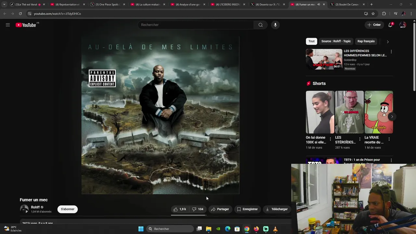This screenshot has height=234, width=416.
Task: Open options for 'LES STÉROÏDES' Short
Action: point(359,139)
